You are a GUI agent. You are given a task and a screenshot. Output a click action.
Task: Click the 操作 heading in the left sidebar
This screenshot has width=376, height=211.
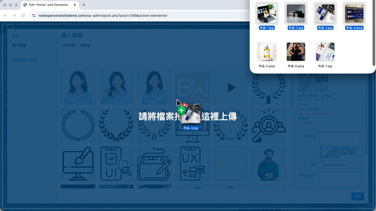15,36
